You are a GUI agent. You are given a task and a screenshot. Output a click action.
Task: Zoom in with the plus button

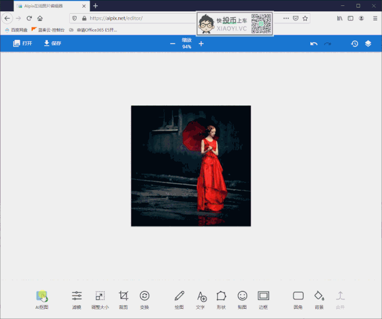coord(201,44)
